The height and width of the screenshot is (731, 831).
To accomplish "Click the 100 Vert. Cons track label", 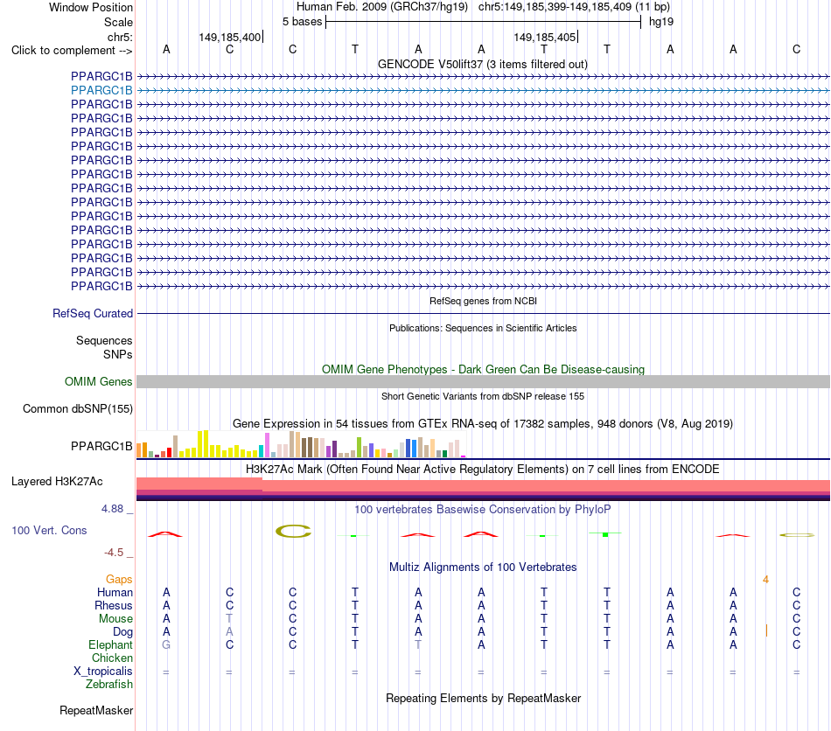I will coord(49,530).
